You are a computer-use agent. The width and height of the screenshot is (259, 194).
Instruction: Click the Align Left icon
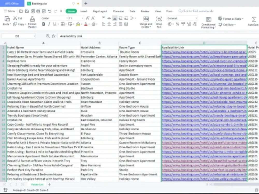point(103,24)
